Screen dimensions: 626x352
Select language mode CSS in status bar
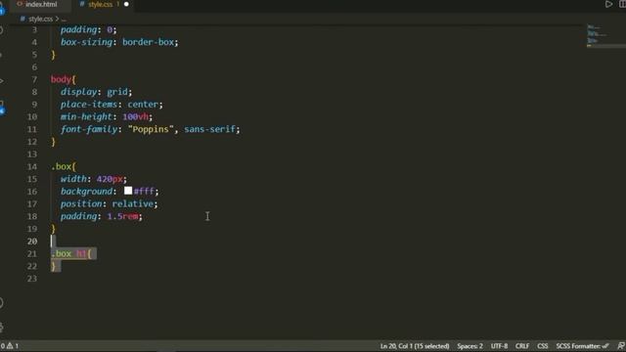point(543,346)
